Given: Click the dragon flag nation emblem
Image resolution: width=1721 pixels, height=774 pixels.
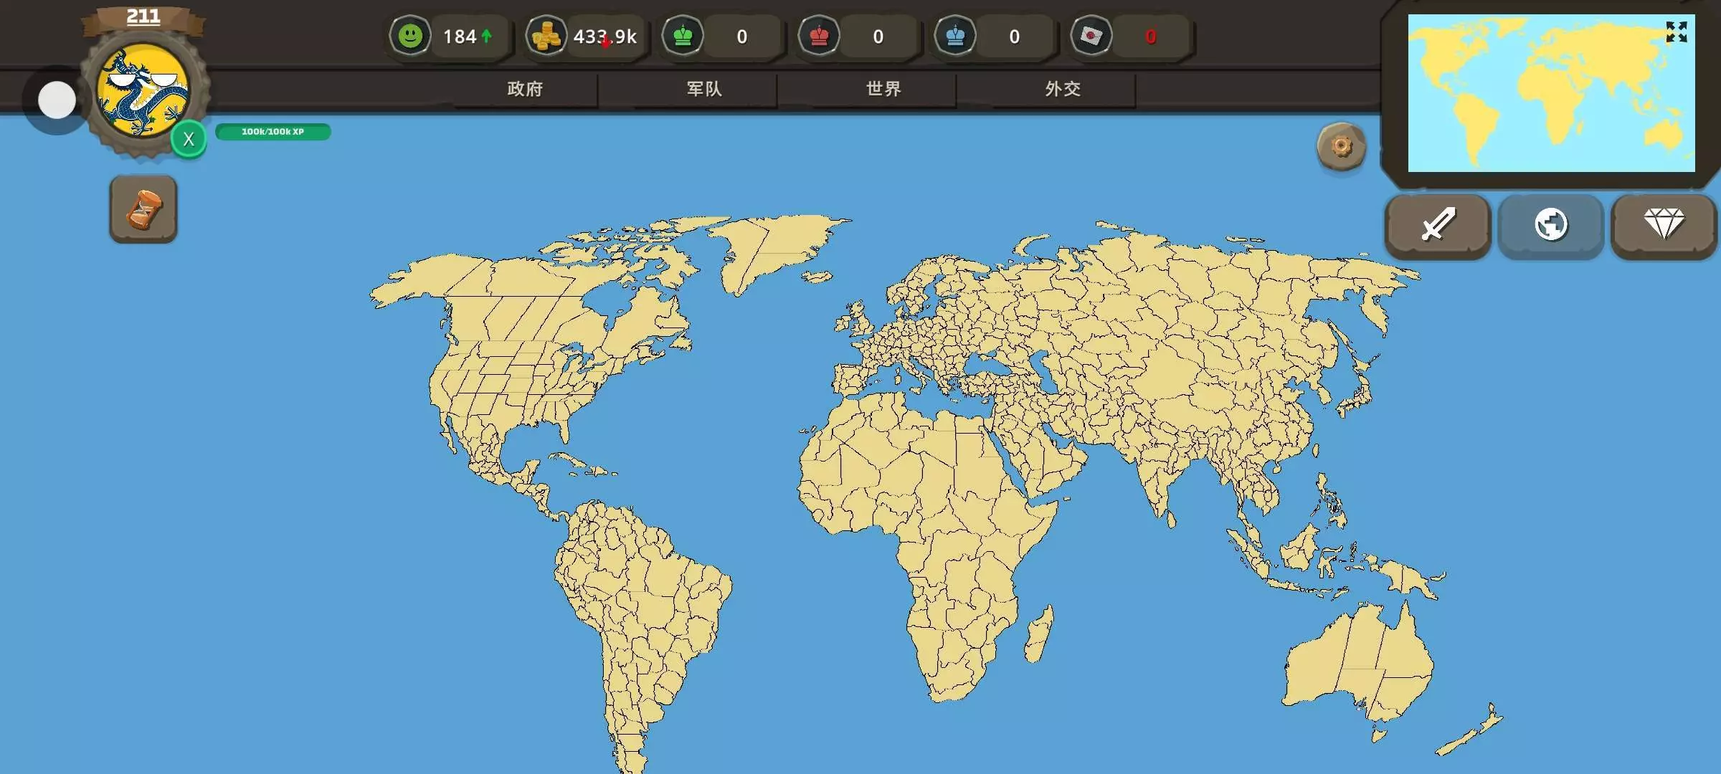Looking at the screenshot, I should [x=143, y=90].
